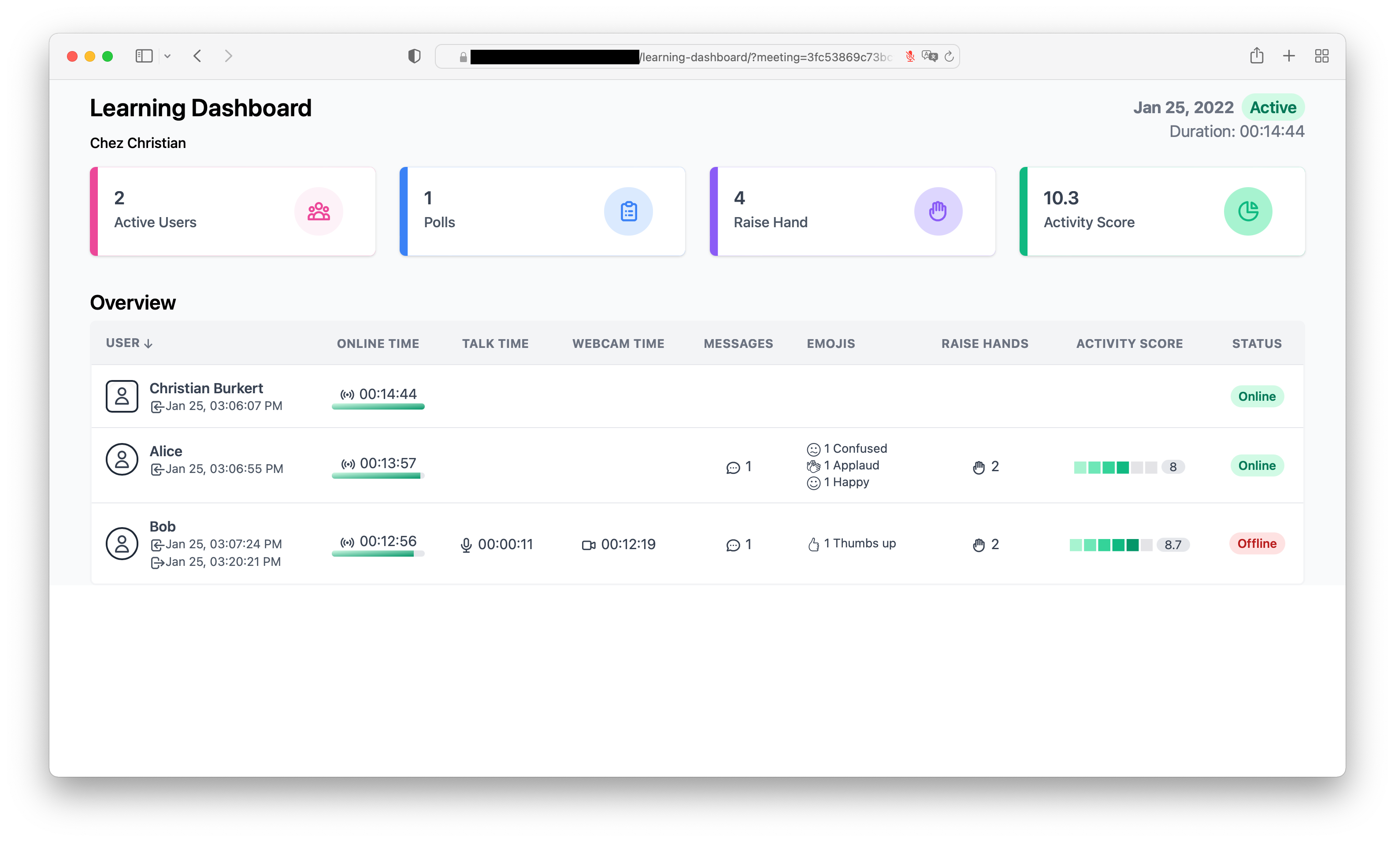Viewport: 1395px width, 842px height.
Task: Click the Activity Score pie chart icon
Action: (1248, 211)
